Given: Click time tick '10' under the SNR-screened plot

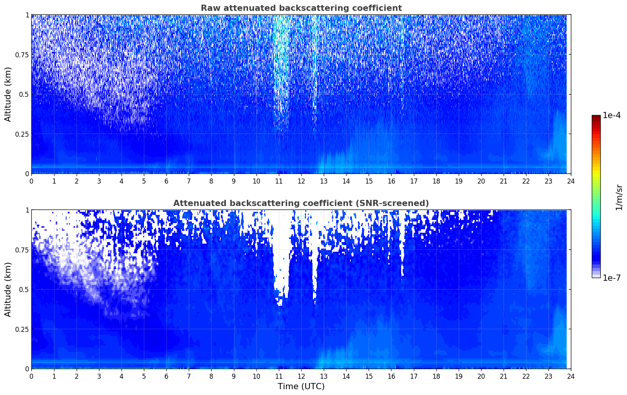Looking at the screenshot, I should pos(256,376).
